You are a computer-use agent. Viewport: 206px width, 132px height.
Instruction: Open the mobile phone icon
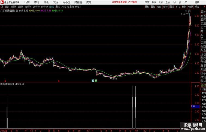click(180, 2)
